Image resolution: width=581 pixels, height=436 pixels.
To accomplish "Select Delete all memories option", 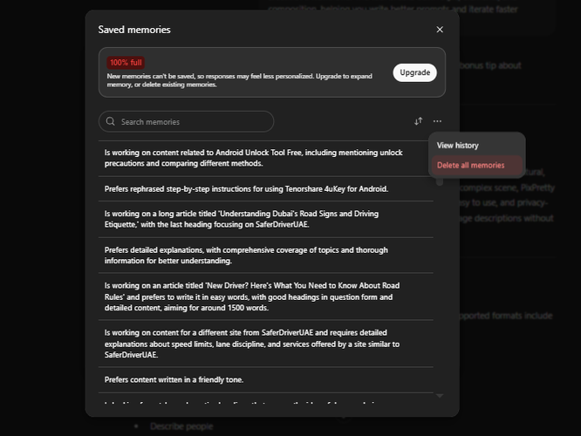I will pyautogui.click(x=470, y=165).
